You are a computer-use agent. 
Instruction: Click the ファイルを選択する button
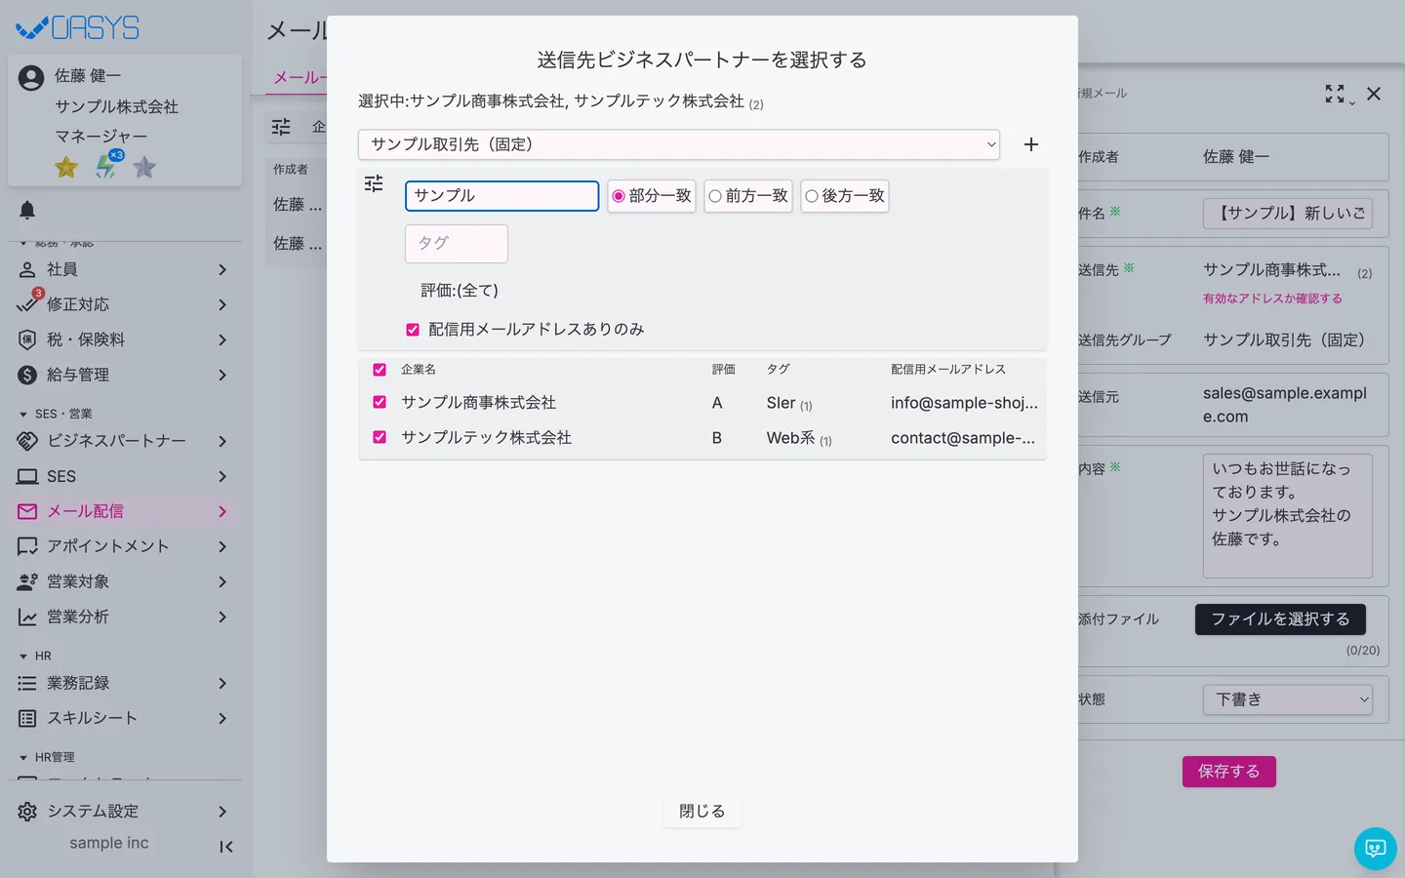click(1280, 619)
